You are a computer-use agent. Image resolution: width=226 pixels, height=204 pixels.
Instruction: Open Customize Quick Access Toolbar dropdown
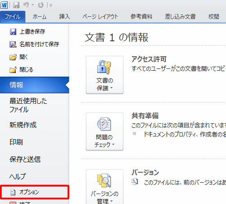[x=51, y=5]
